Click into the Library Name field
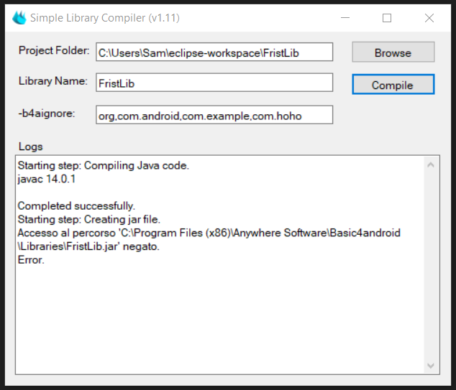 pyautogui.click(x=214, y=83)
